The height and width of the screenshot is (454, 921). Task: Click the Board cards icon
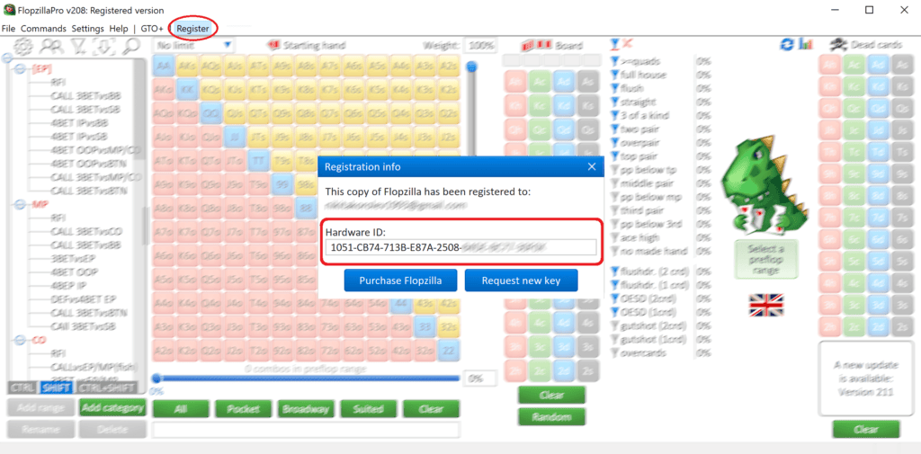(x=536, y=45)
